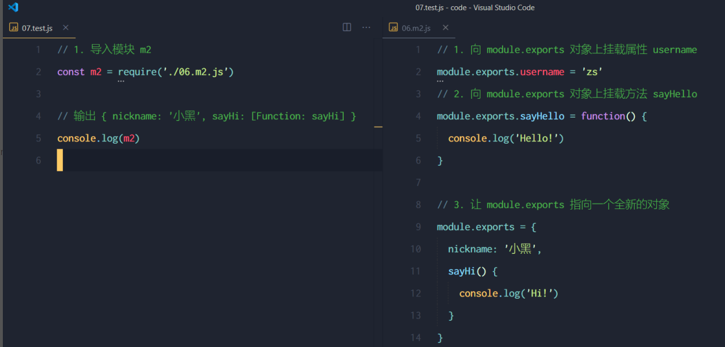Click the overview ruler marker in the left editor
Image resolution: width=725 pixels, height=347 pixels.
[x=378, y=127]
